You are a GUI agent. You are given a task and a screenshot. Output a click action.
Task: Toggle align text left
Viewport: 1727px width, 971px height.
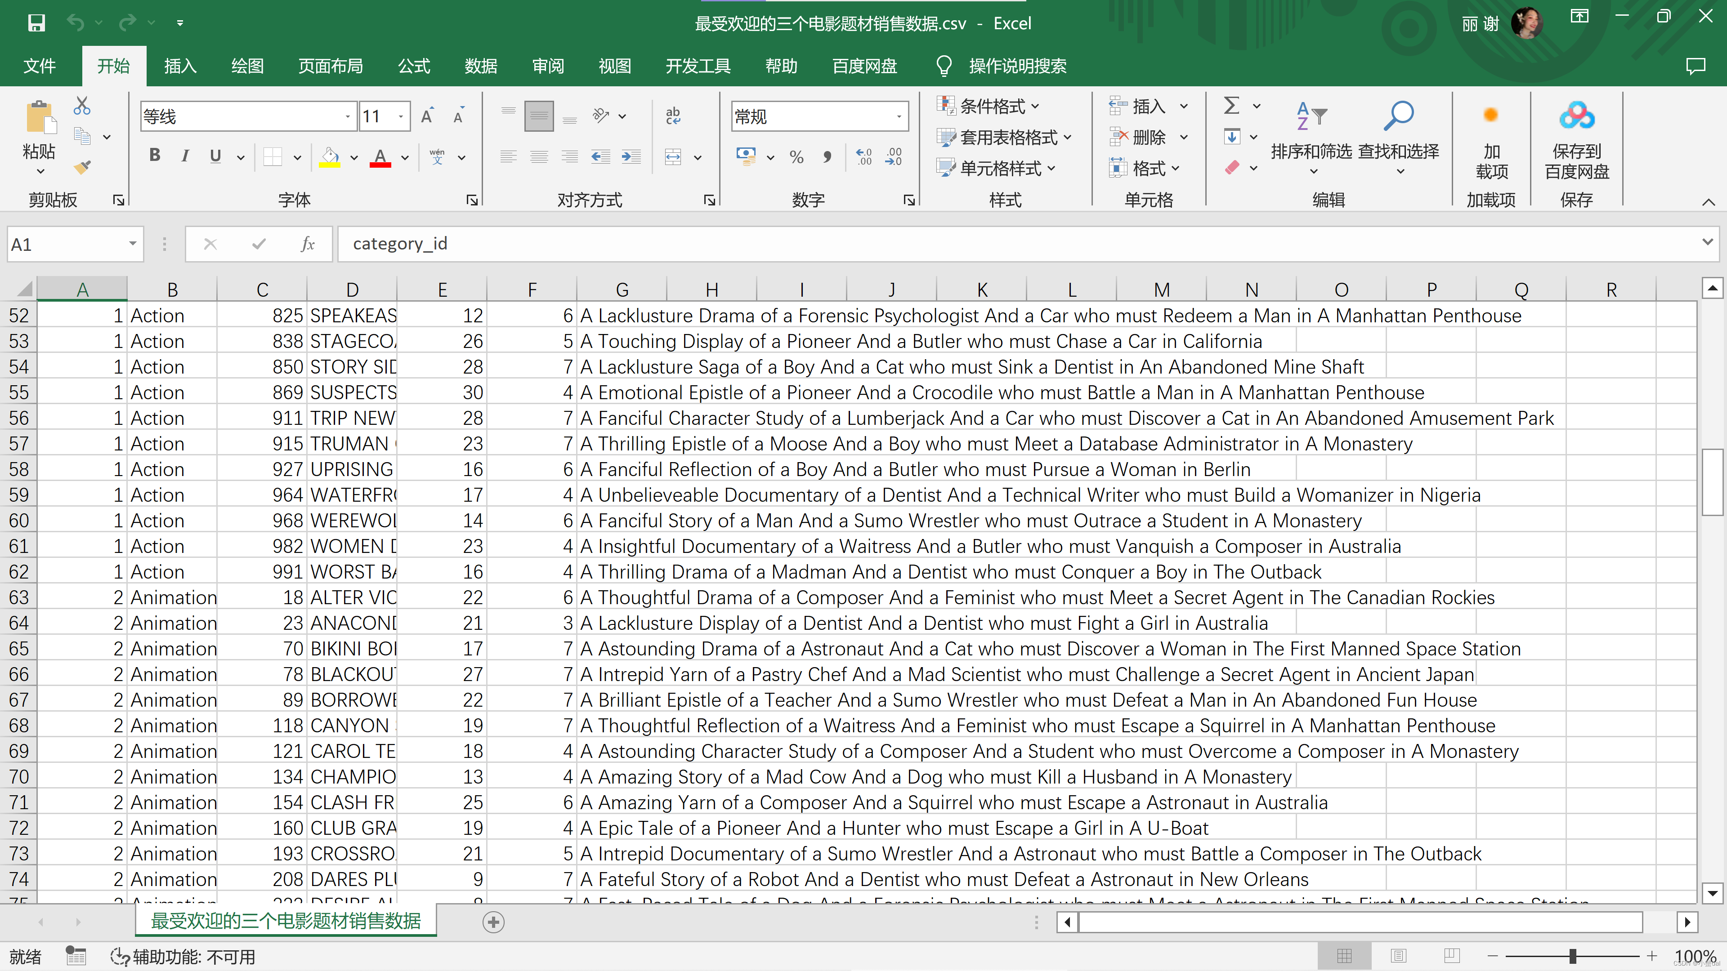(x=508, y=157)
